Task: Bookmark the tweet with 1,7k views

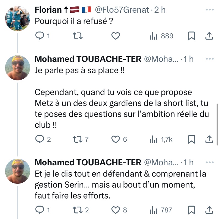Action: click(191, 140)
